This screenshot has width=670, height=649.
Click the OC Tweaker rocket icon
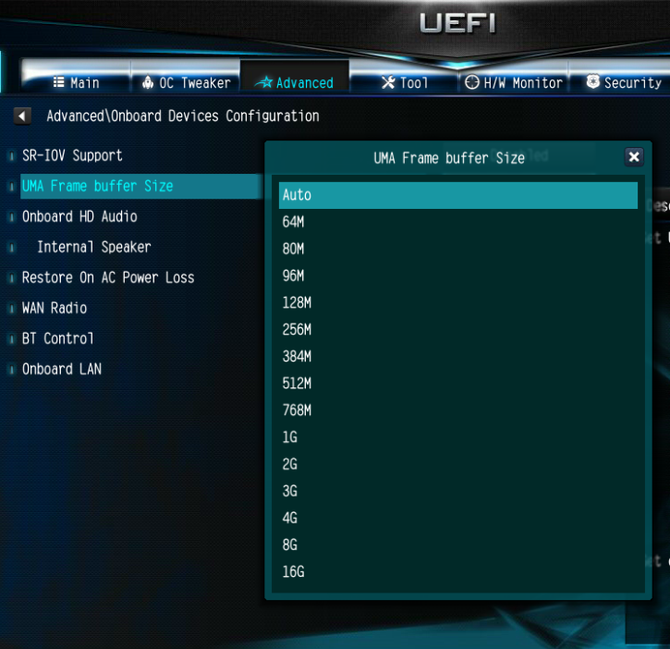tap(148, 82)
